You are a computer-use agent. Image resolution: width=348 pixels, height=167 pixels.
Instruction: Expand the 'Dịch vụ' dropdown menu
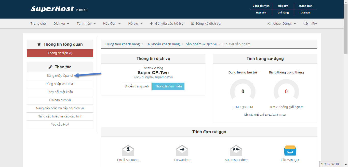[x=61, y=24]
